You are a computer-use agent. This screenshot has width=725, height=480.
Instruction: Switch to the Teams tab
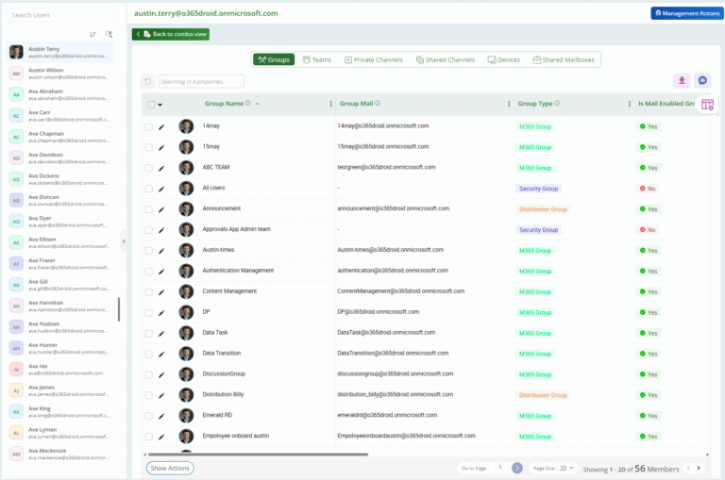click(x=316, y=59)
